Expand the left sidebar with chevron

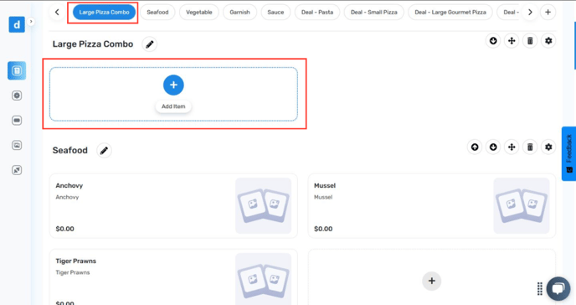coord(31,22)
